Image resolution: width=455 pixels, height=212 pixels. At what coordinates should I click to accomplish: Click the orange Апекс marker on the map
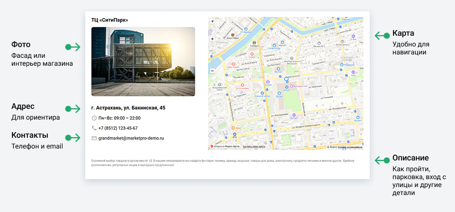(x=233, y=128)
